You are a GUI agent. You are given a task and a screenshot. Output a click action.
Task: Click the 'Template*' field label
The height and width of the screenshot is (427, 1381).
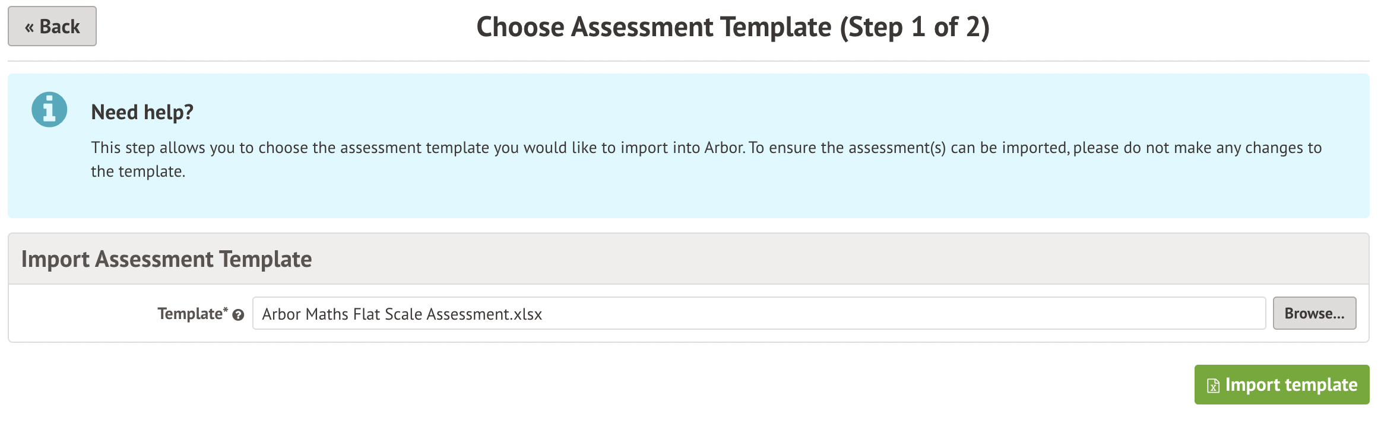pos(189,314)
